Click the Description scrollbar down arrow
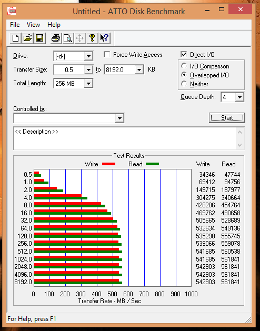Viewport: 260px width, 331px height. [239, 145]
